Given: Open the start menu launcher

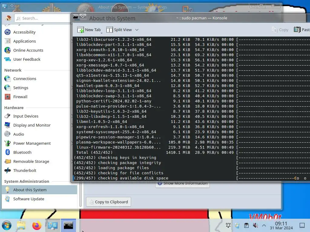Looking at the screenshot, I should pos(7,225).
